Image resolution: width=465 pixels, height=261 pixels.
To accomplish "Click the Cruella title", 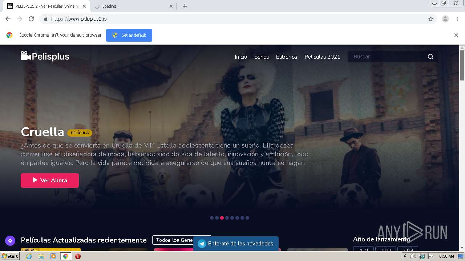I will [43, 132].
